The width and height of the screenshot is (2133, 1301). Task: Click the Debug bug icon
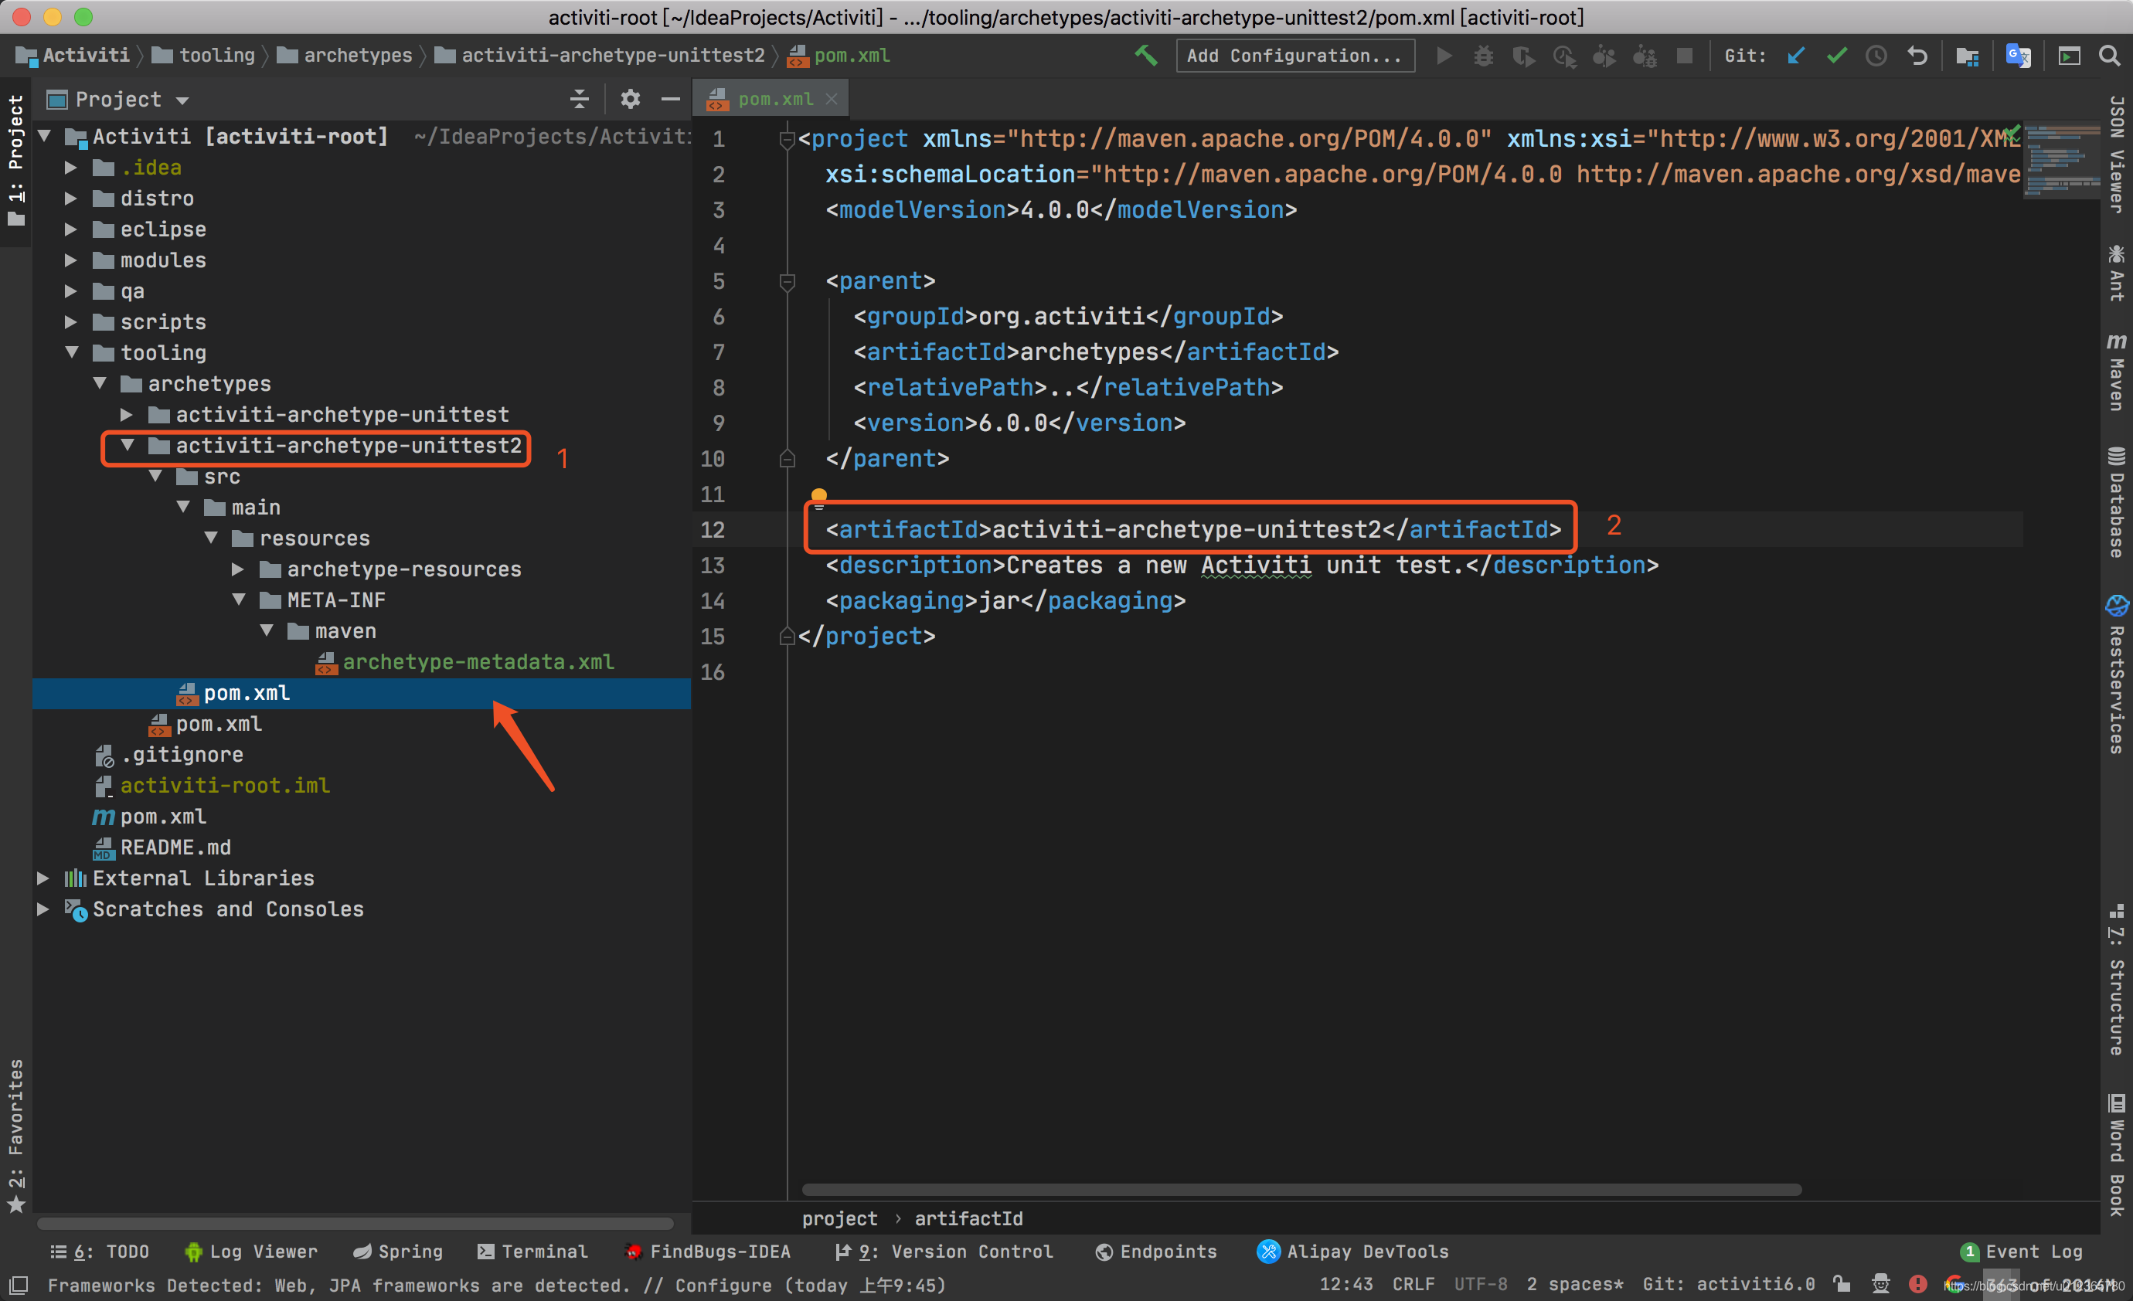click(1483, 56)
